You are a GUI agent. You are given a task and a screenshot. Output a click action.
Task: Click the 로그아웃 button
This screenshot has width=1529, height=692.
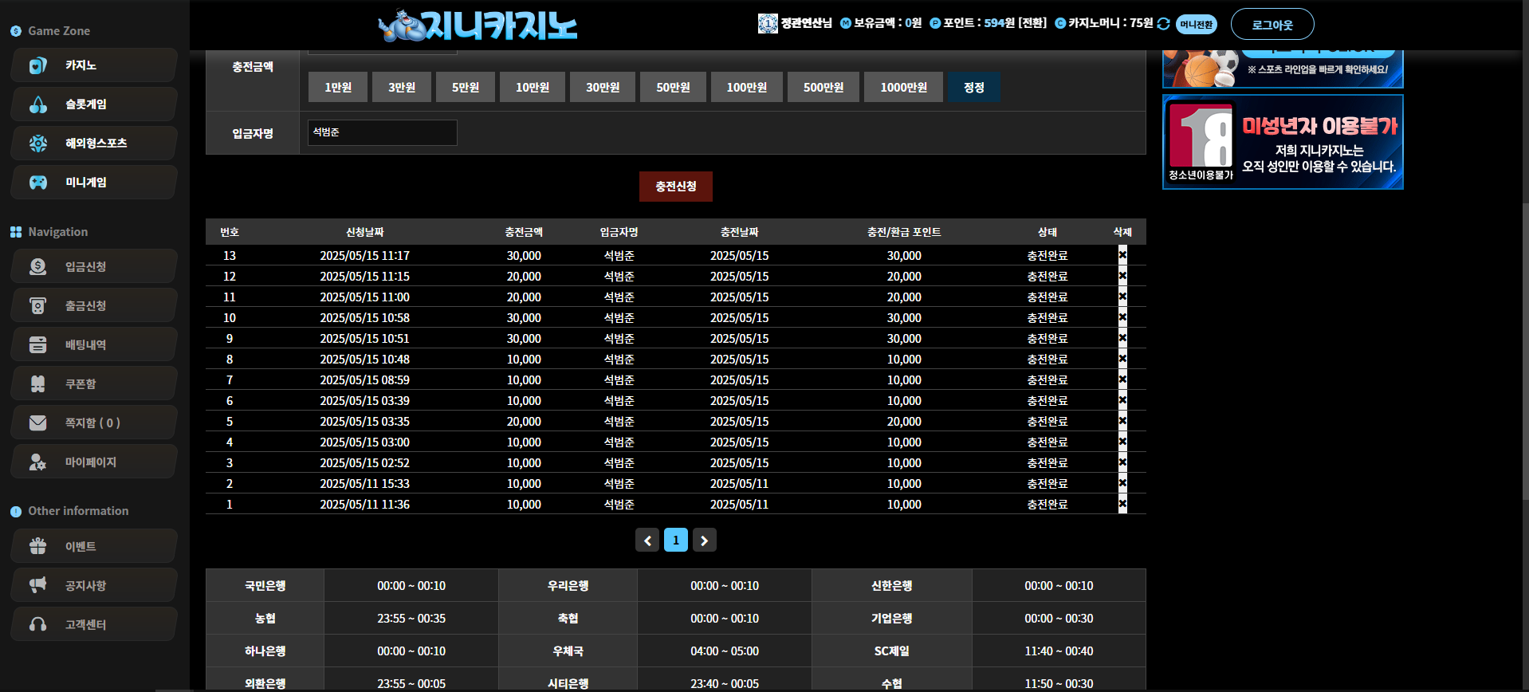(x=1272, y=25)
